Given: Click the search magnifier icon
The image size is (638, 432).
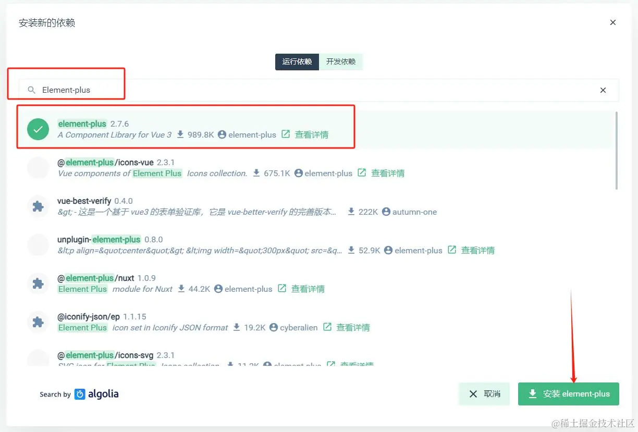Looking at the screenshot, I should click(x=32, y=90).
